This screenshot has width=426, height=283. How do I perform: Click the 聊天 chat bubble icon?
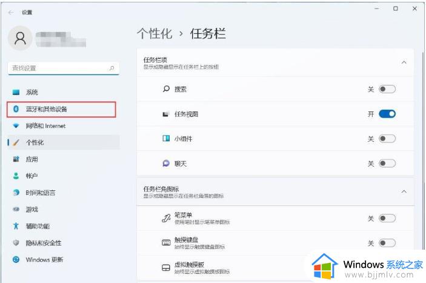[x=166, y=163]
